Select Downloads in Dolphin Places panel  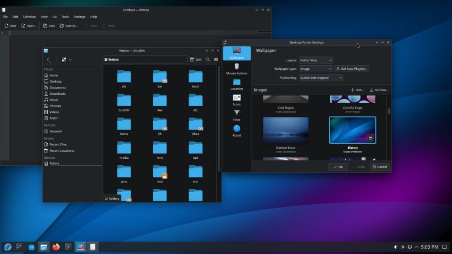coord(57,93)
